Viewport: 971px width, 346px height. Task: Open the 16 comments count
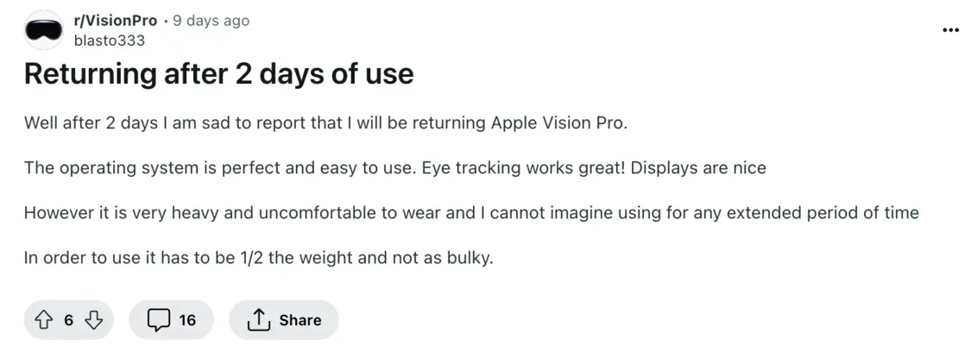click(187, 320)
